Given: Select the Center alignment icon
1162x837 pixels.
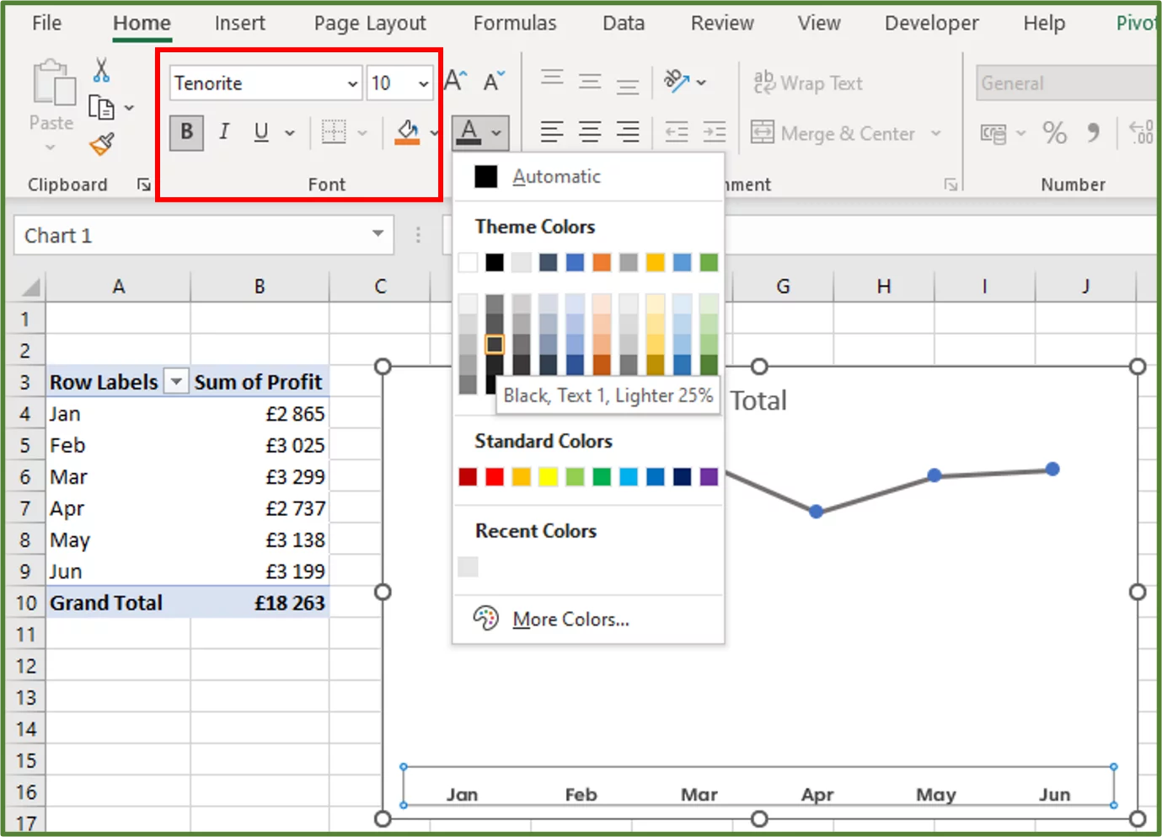Looking at the screenshot, I should [590, 132].
